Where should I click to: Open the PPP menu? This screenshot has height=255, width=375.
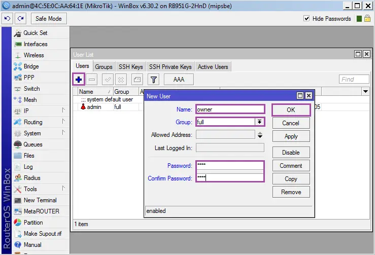pos(41,78)
